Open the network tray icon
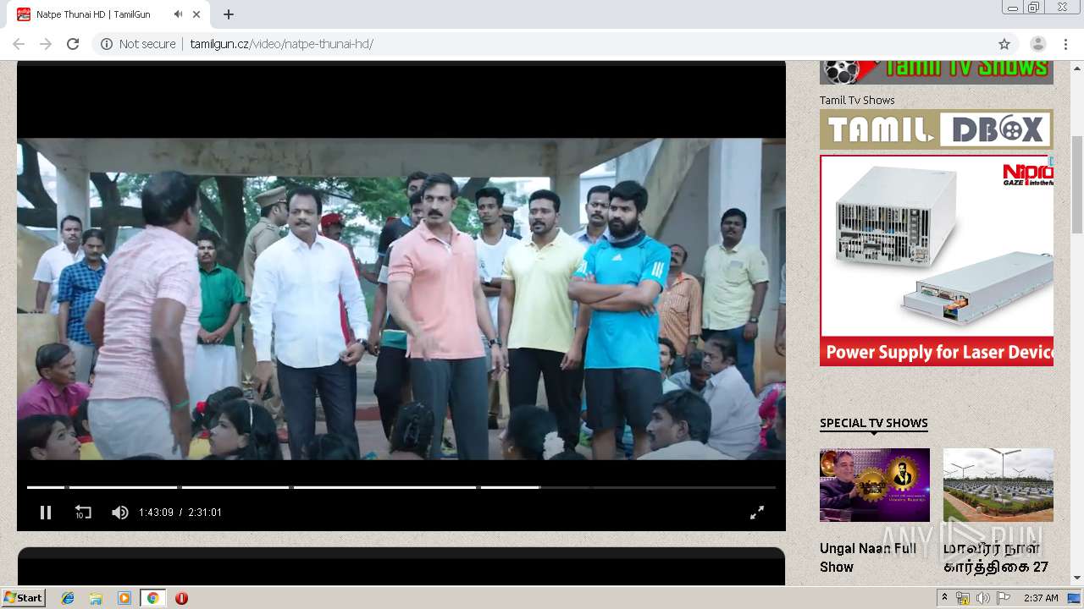This screenshot has height=609, width=1084. click(x=963, y=598)
